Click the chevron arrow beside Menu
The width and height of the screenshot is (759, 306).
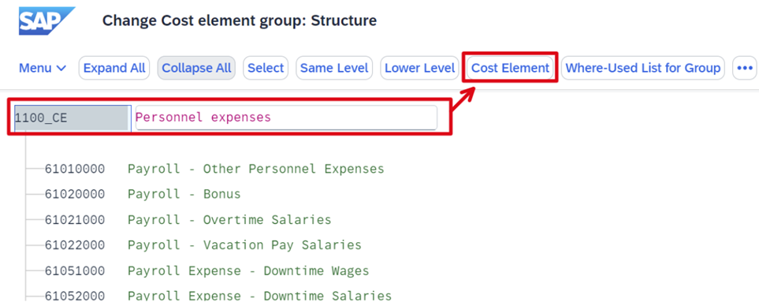point(61,69)
